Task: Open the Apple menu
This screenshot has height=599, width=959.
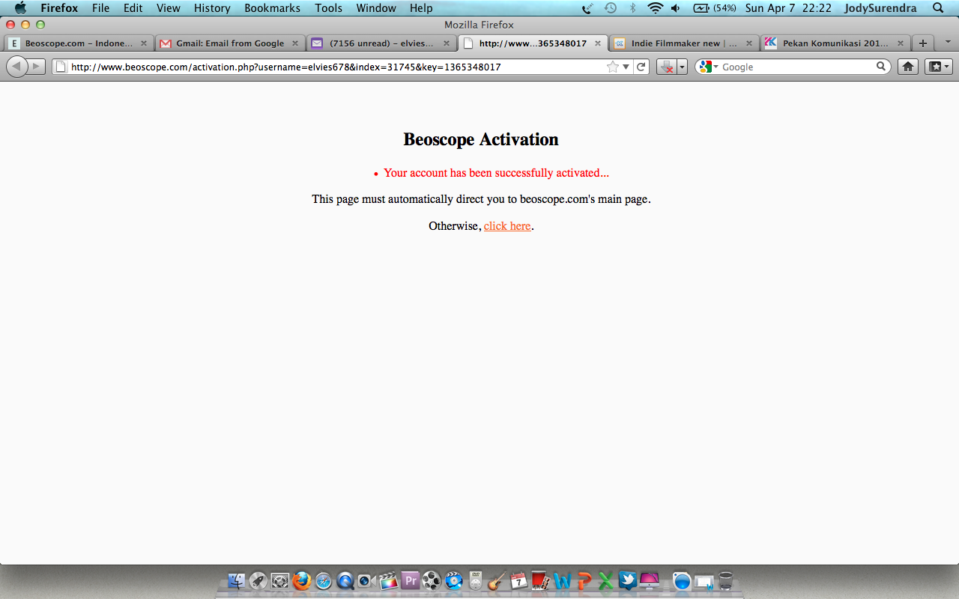Action: click(20, 8)
